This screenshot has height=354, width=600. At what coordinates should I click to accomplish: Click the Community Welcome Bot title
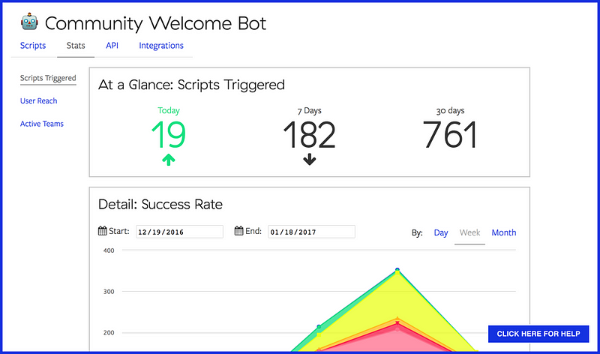point(155,23)
